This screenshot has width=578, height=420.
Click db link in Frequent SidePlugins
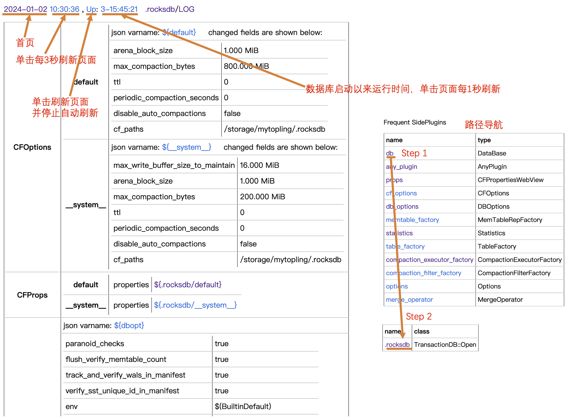click(389, 153)
